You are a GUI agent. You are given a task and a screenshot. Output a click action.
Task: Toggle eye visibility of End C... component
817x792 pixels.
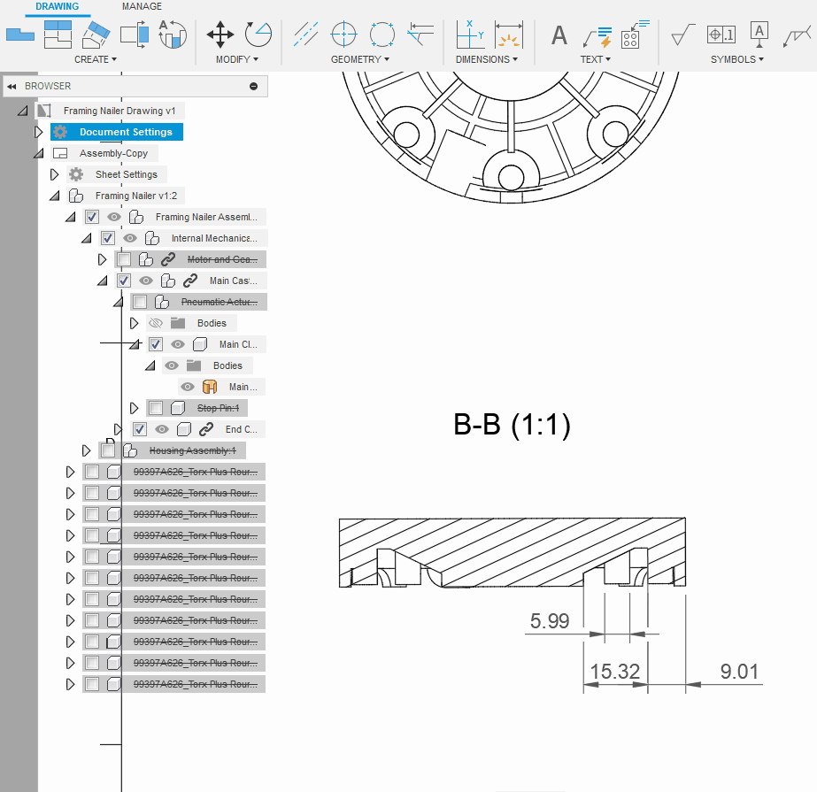pos(162,429)
